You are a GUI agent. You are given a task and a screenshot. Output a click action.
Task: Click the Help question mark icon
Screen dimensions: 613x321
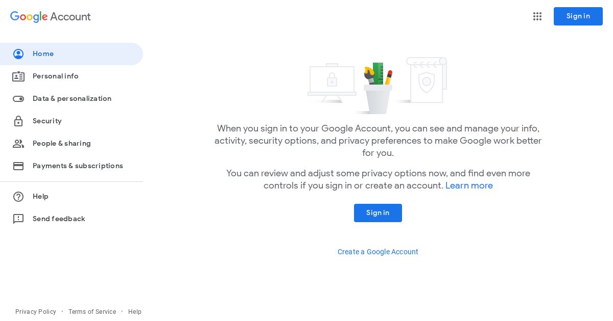pyautogui.click(x=18, y=197)
